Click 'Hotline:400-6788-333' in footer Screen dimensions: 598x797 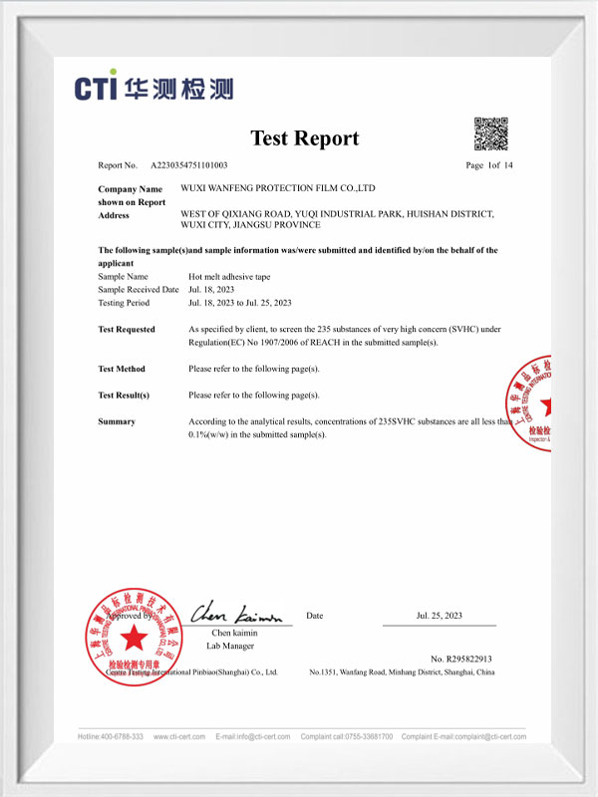pos(111,736)
